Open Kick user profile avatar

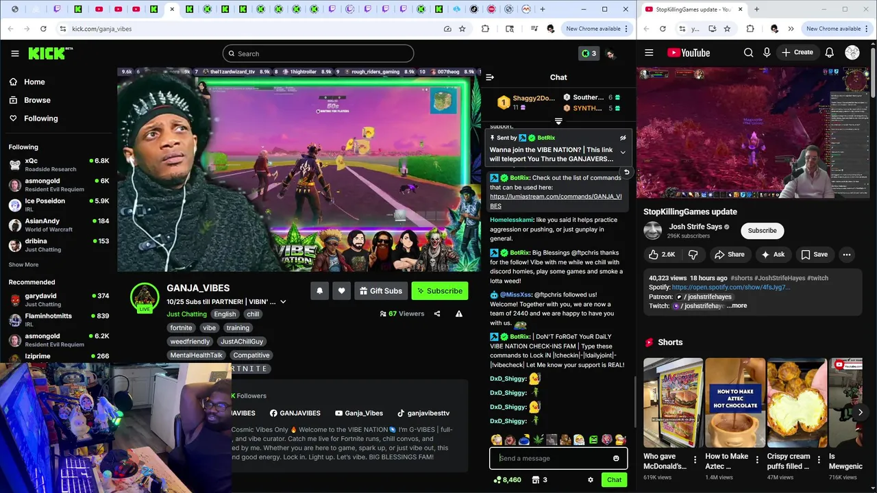tap(610, 53)
